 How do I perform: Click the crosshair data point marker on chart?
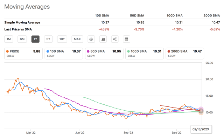pyautogui.click(x=201, y=111)
